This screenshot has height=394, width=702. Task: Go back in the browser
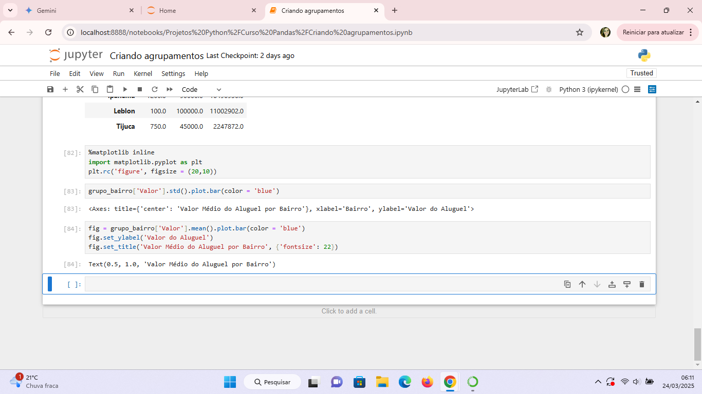pyautogui.click(x=11, y=32)
